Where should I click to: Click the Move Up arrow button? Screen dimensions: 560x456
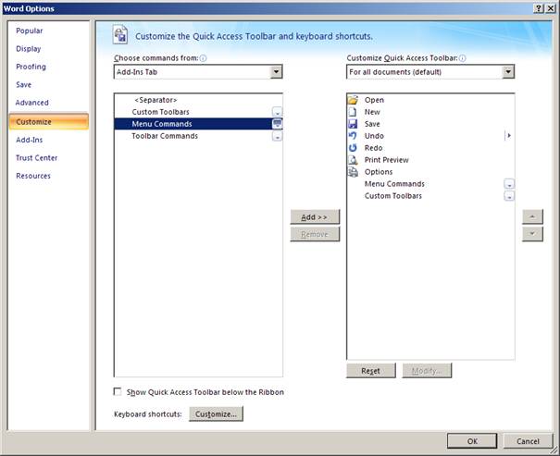pyautogui.click(x=532, y=216)
